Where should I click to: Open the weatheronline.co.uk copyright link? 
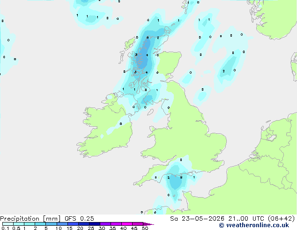[x=254, y=225]
